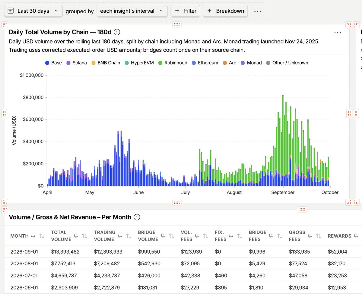Click the 2026-06-01 month cell
Image resolution: width=362 pixels, height=294 pixels.
point(24,288)
